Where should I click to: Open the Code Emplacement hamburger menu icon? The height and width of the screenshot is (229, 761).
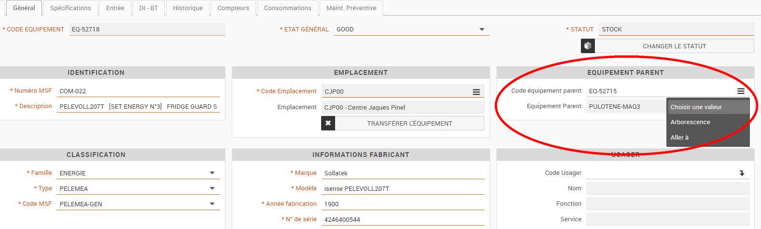pyautogui.click(x=476, y=92)
